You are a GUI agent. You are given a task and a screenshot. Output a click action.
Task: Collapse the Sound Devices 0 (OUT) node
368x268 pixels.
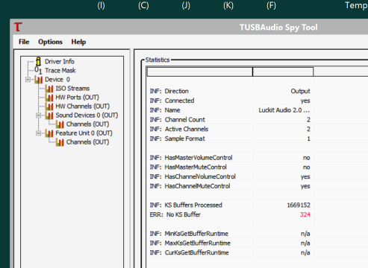pos(38,115)
